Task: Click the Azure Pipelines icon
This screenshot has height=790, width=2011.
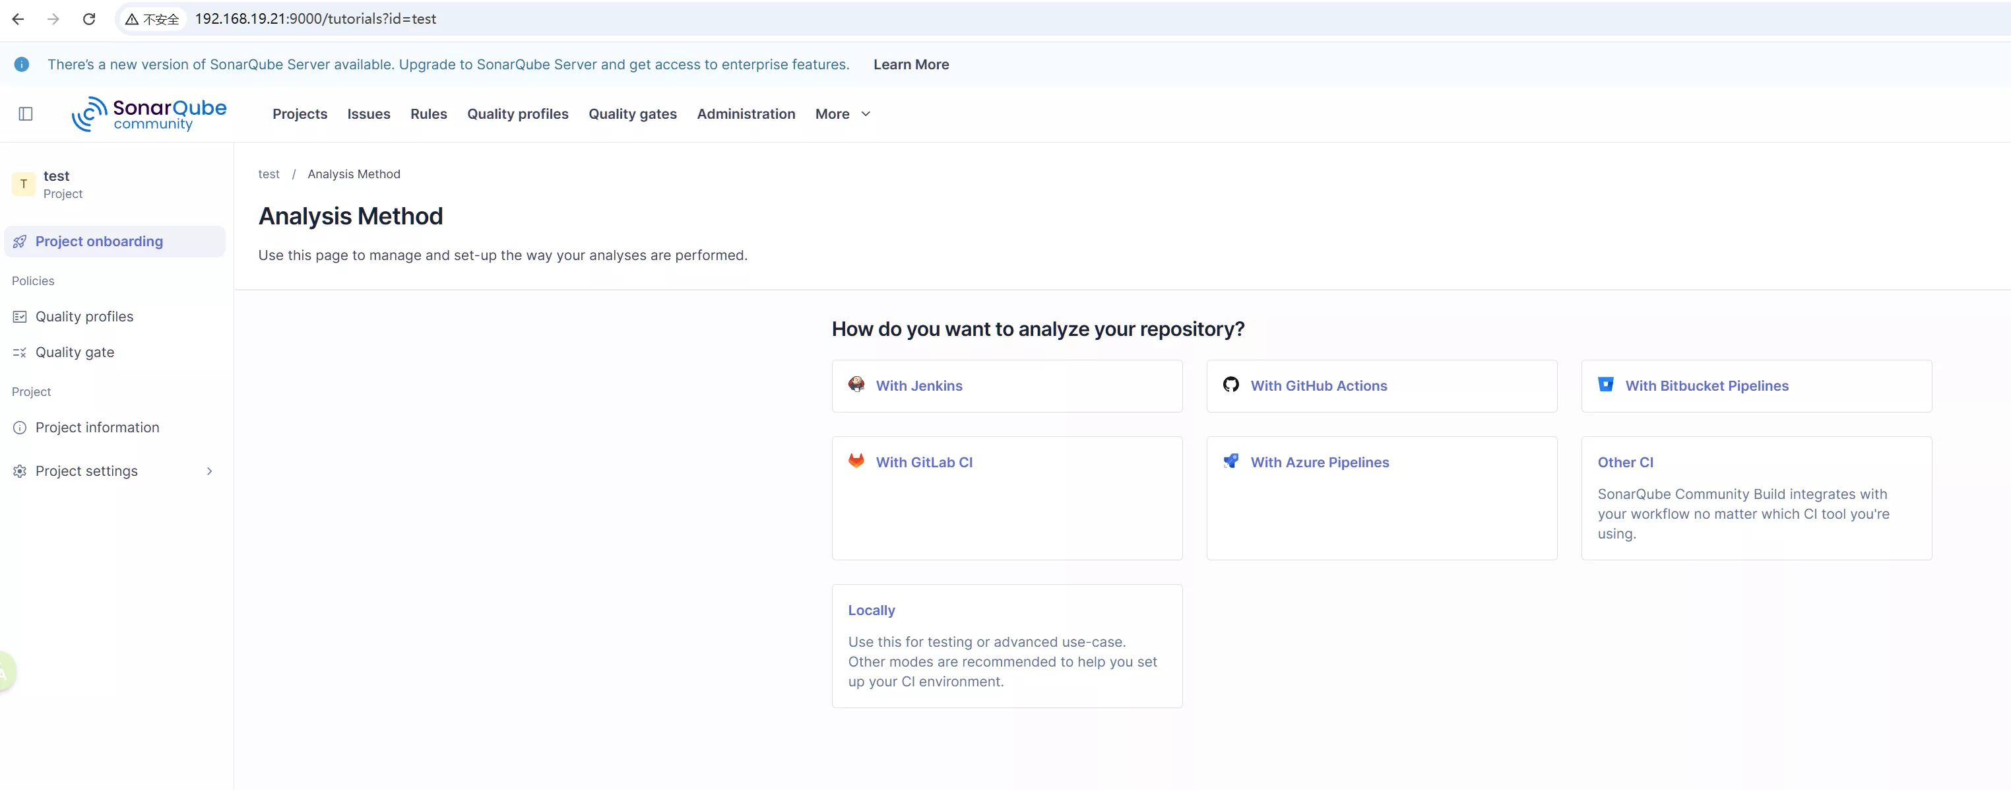Action: pos(1231,461)
